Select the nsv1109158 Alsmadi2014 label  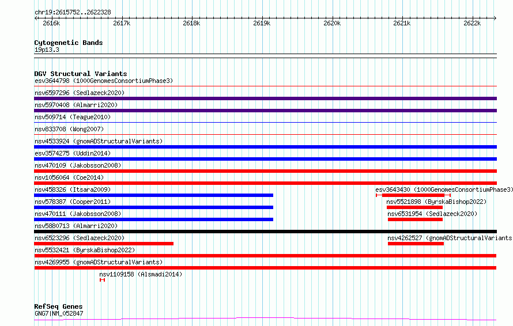[x=141, y=274]
